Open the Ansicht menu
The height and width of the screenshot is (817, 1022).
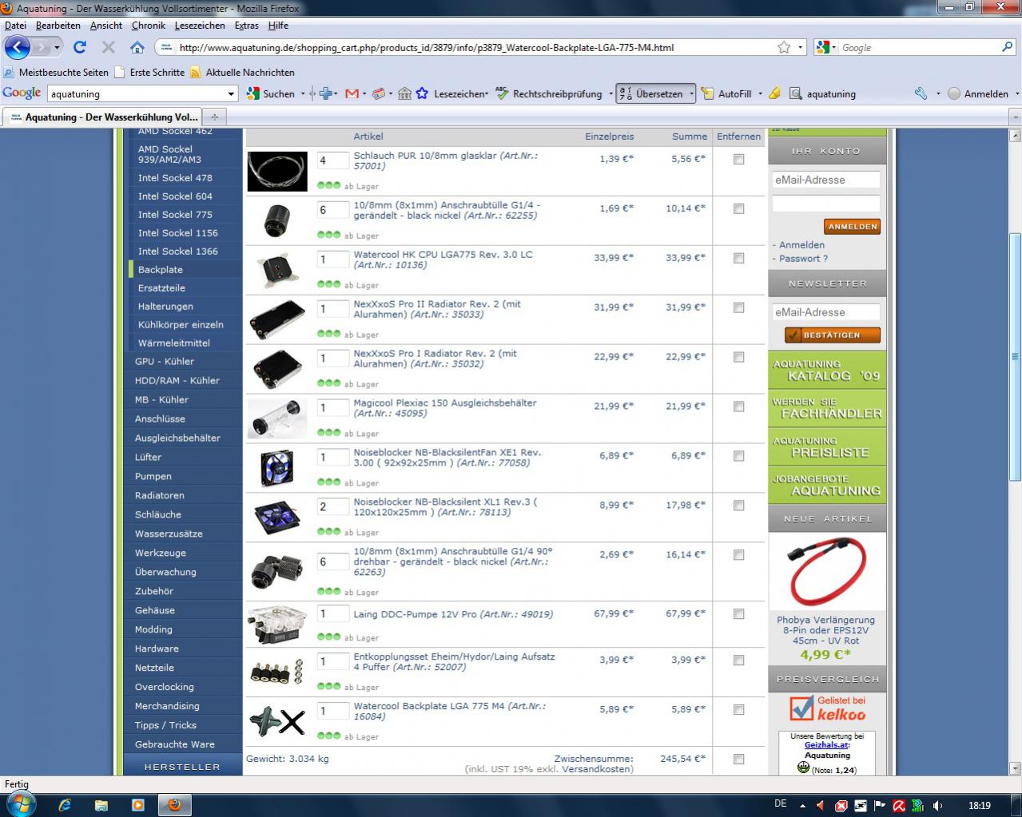click(x=106, y=26)
